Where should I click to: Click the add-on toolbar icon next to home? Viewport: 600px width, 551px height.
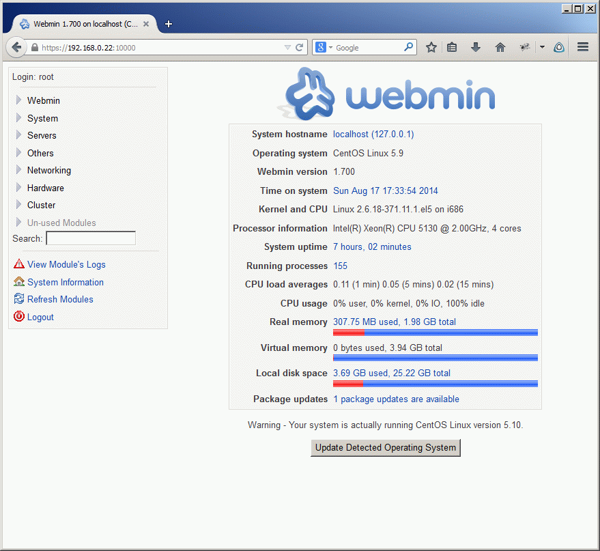pyautogui.click(x=525, y=47)
